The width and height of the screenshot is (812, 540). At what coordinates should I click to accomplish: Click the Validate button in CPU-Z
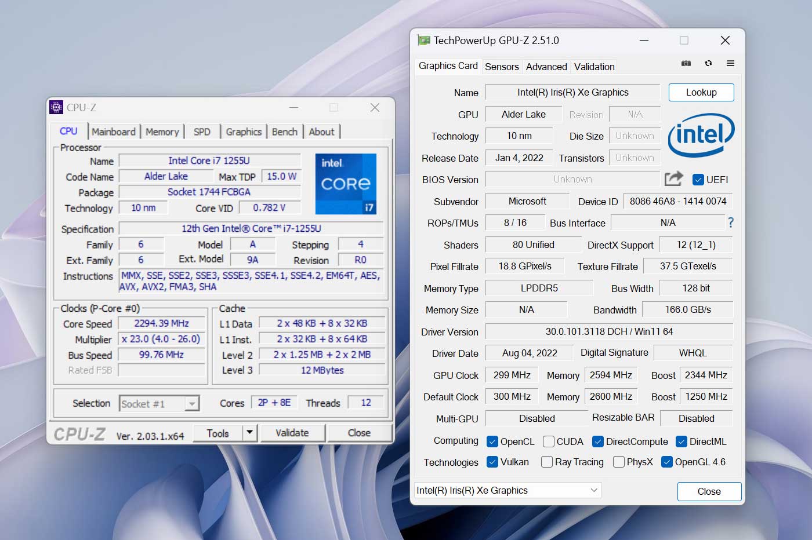pos(292,433)
